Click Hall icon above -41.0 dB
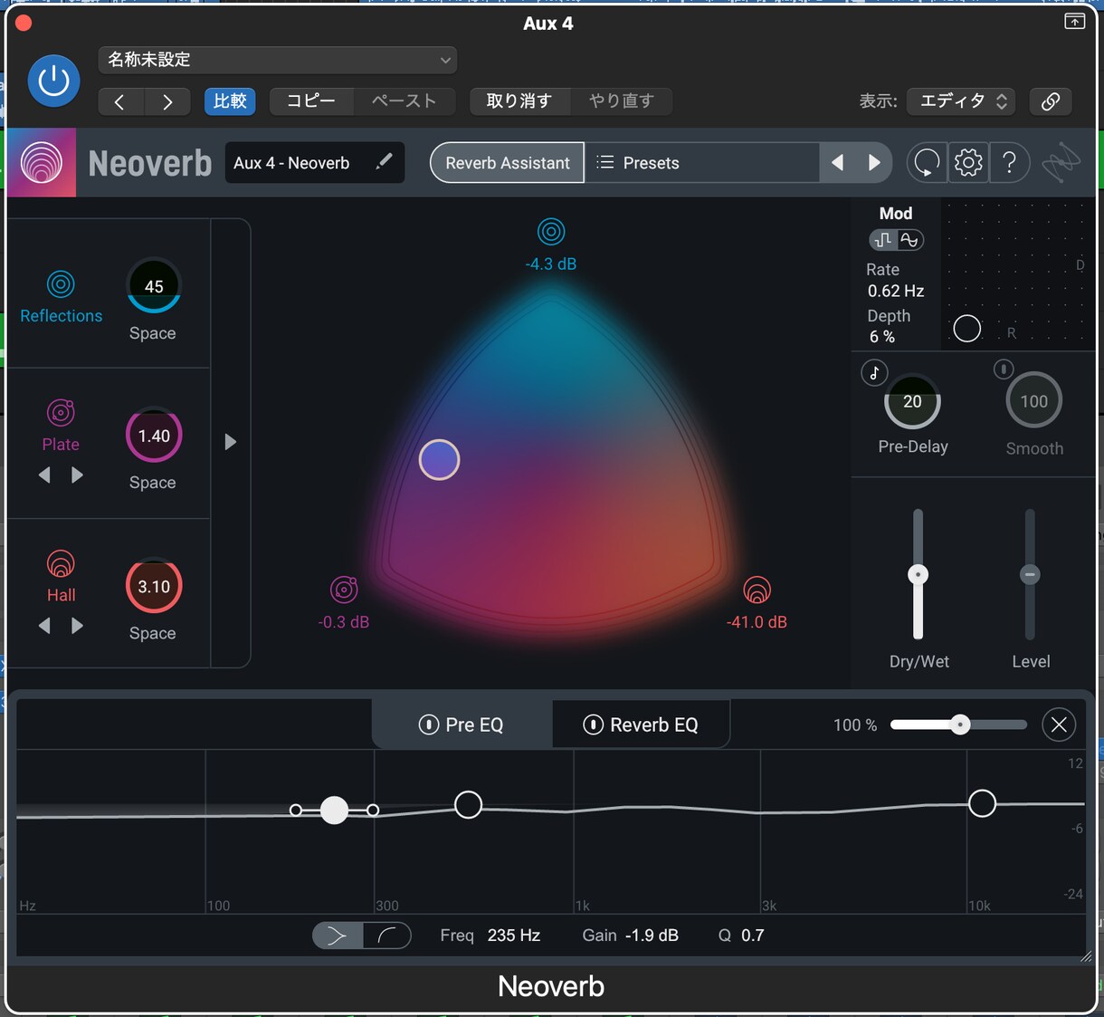Screen dimensions: 1104x1017 (x=757, y=590)
